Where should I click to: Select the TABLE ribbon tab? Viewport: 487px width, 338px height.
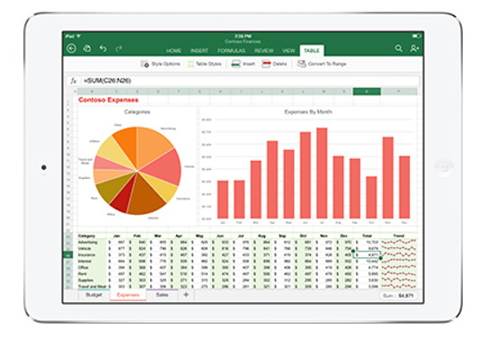[312, 50]
